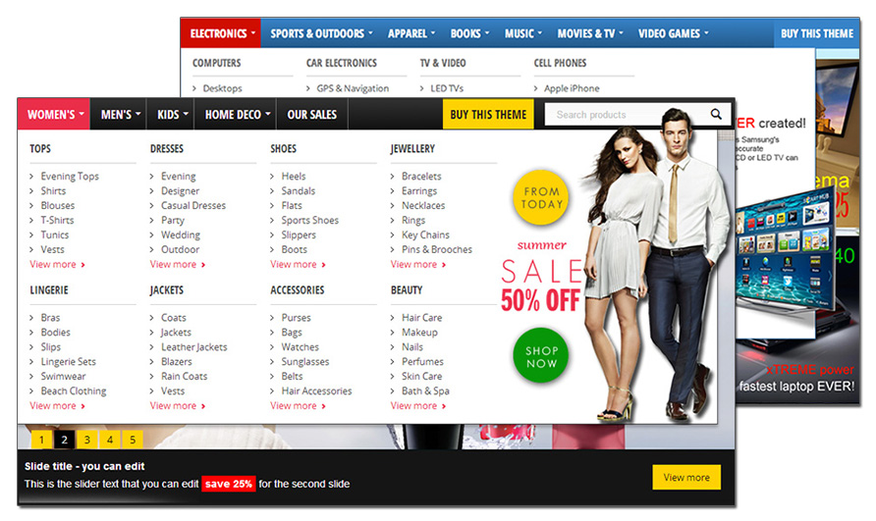
Task: Click yellow Buy This Theme button
Action: [x=488, y=115]
